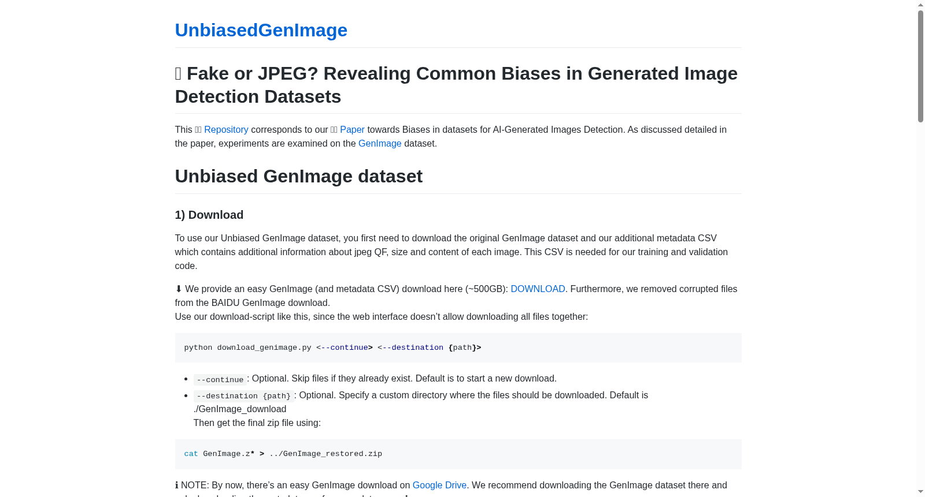
Task: Open the Google Drive link
Action: point(439,485)
